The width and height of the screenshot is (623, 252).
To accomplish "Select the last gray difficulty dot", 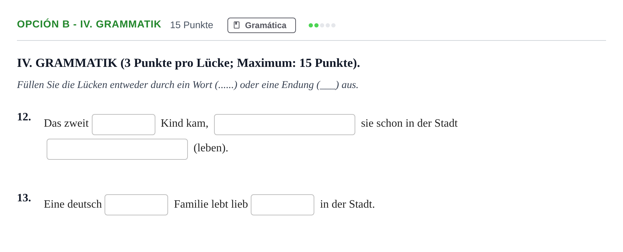I will coord(333,25).
